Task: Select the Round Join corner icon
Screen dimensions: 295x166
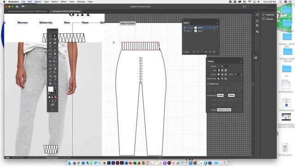Action: point(222,74)
